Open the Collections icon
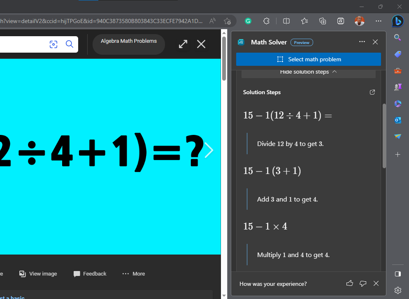Viewport: 409px width, 299px height. coord(323,21)
